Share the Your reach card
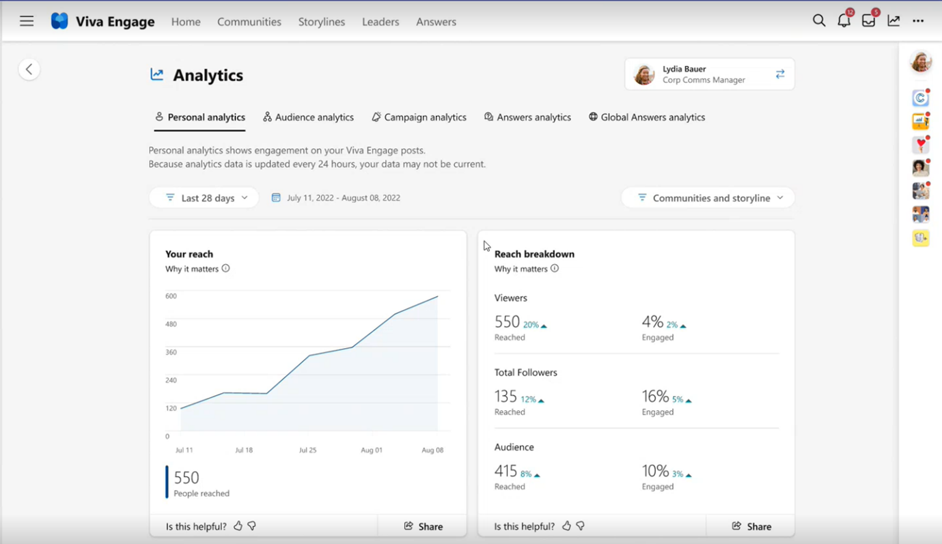 [x=423, y=526]
